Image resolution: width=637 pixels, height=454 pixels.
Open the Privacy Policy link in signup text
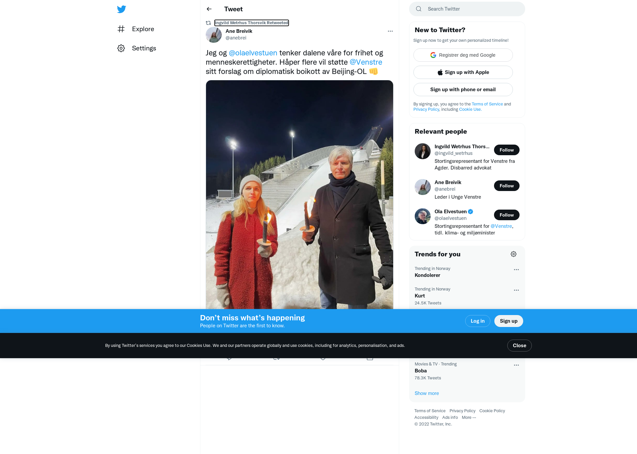pos(426,109)
